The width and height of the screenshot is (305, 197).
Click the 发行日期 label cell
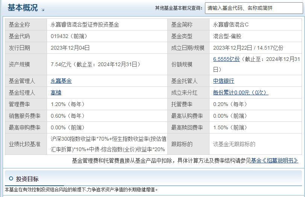pos(26,48)
